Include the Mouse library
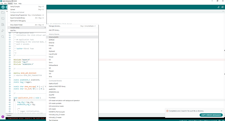225x121 pixels. (72, 57)
